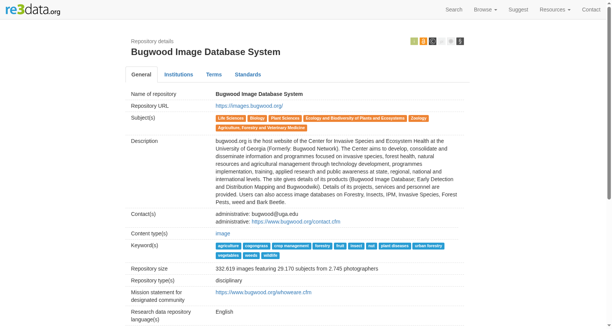Follow the 'image' content type link
Screen dimensions: 612x329
223,233
